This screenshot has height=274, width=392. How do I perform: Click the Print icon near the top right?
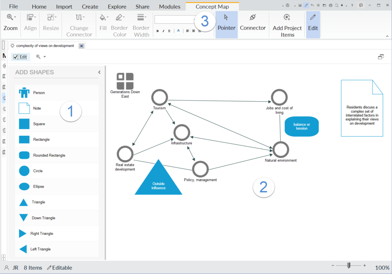331,5
